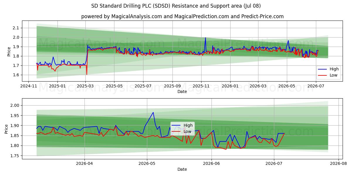Click the lower chart 'Price' y-axis label

6,129
